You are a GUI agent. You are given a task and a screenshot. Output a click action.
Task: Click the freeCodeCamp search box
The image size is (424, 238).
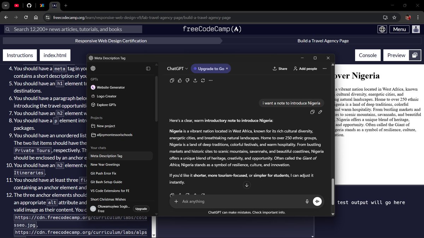[73, 29]
